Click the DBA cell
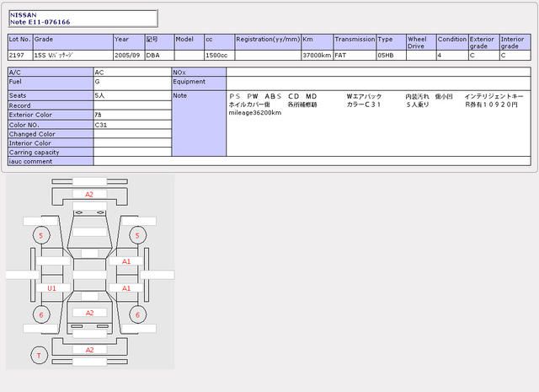539x392 pixels. pyautogui.click(x=159, y=56)
